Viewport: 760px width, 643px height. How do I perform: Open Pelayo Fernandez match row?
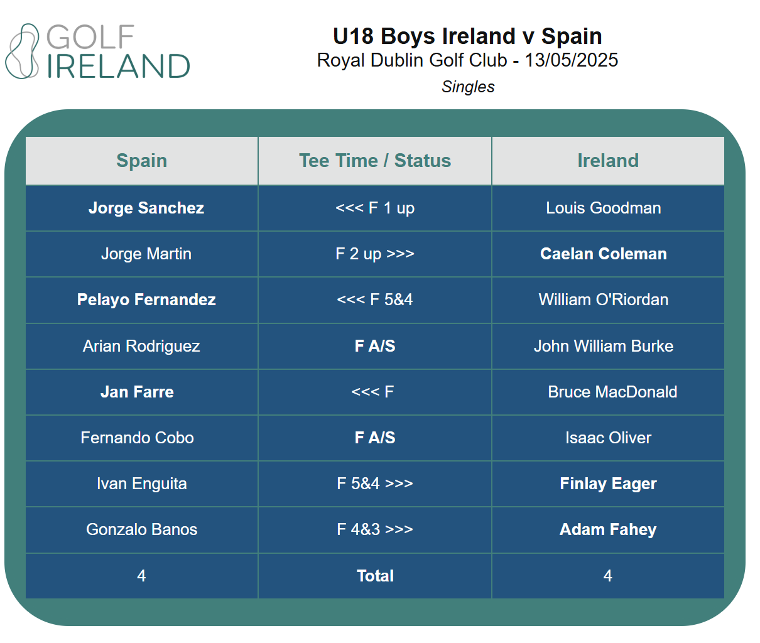tap(146, 300)
